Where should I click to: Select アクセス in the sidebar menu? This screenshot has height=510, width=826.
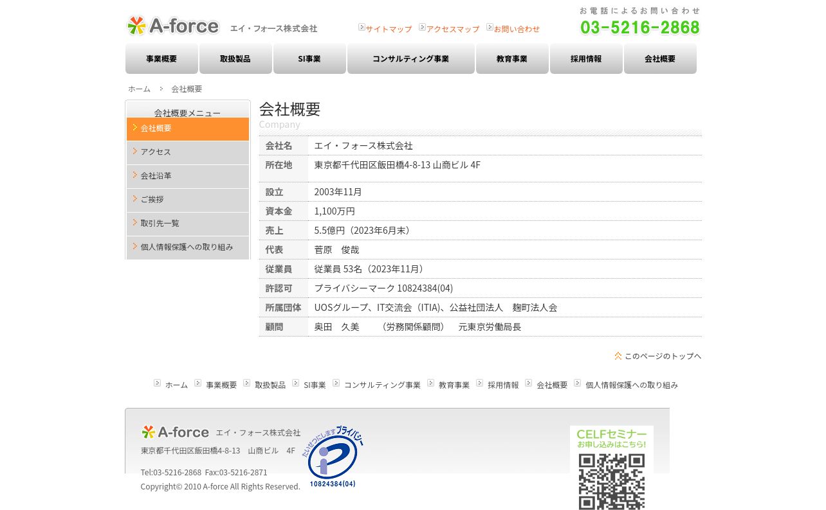click(x=188, y=152)
